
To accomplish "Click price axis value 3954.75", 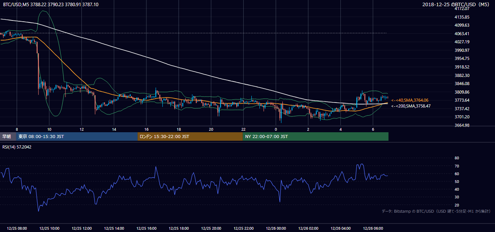I will click(x=462, y=58).
